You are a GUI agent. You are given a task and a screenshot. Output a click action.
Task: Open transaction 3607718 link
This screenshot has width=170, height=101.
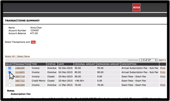[20, 77]
